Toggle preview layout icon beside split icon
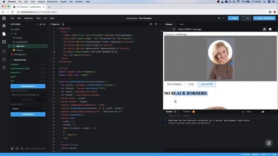Viewport: 278px width, 156px height. 156,24
